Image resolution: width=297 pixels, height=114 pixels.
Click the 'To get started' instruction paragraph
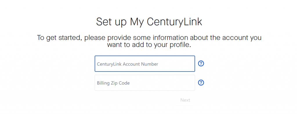tap(149, 41)
